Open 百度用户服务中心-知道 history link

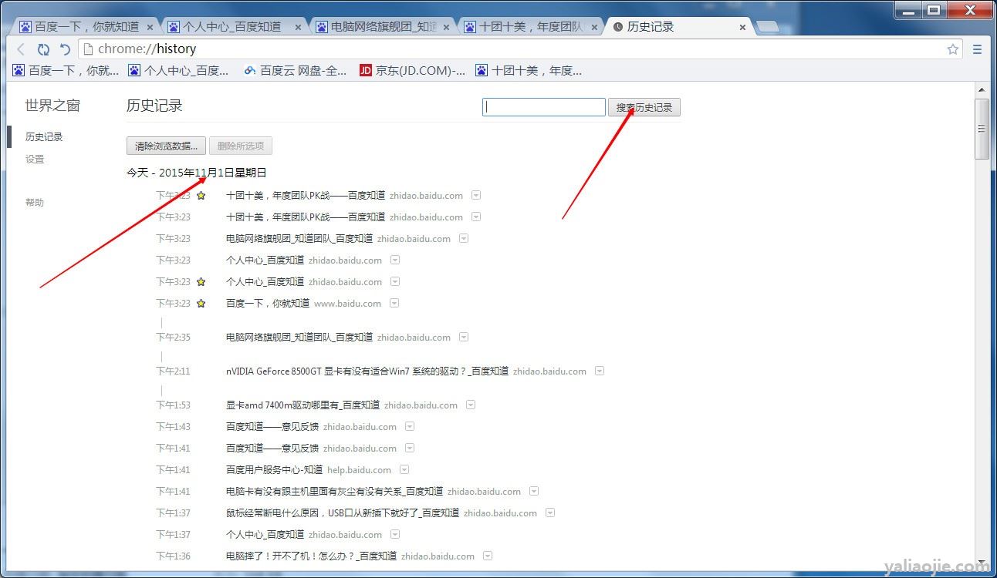click(274, 470)
